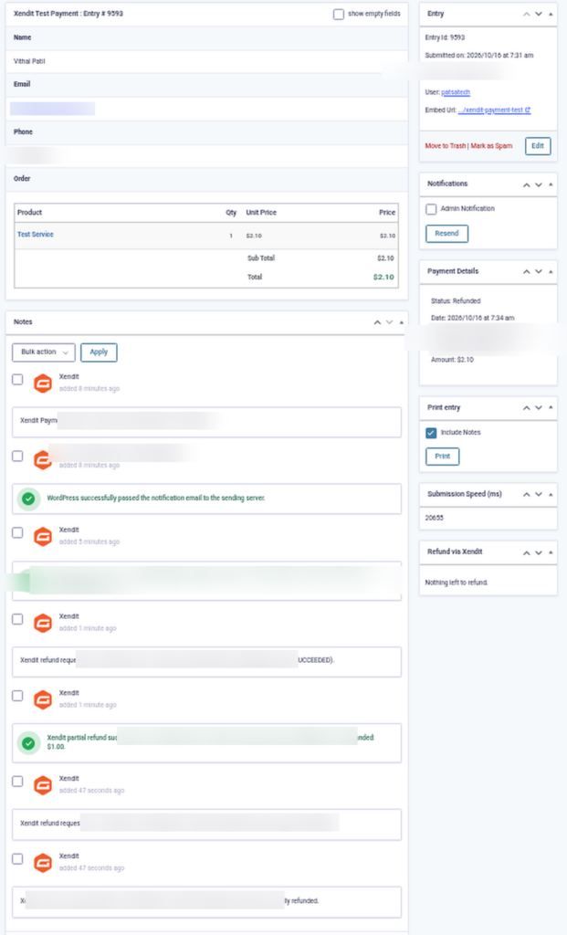Open the Test Service product link
The height and width of the screenshot is (935, 567).
pos(36,235)
